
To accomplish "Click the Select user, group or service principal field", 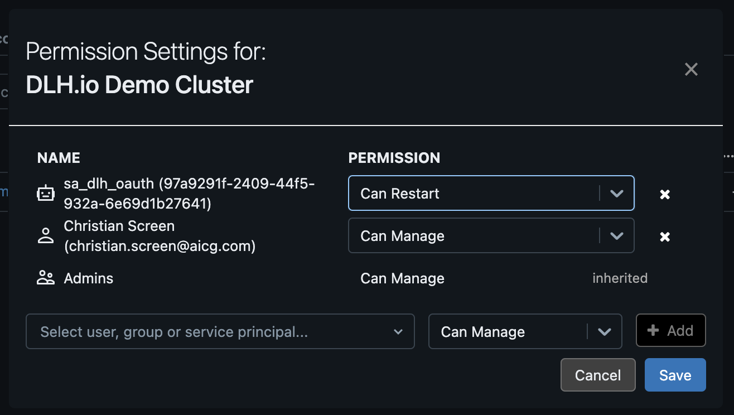I will coord(212,331).
